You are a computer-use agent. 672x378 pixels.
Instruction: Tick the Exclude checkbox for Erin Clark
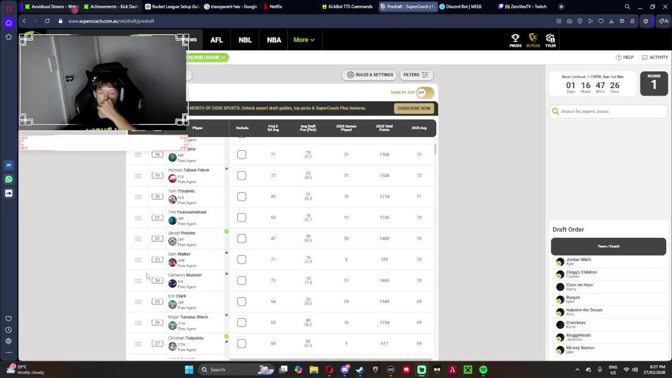(x=241, y=301)
